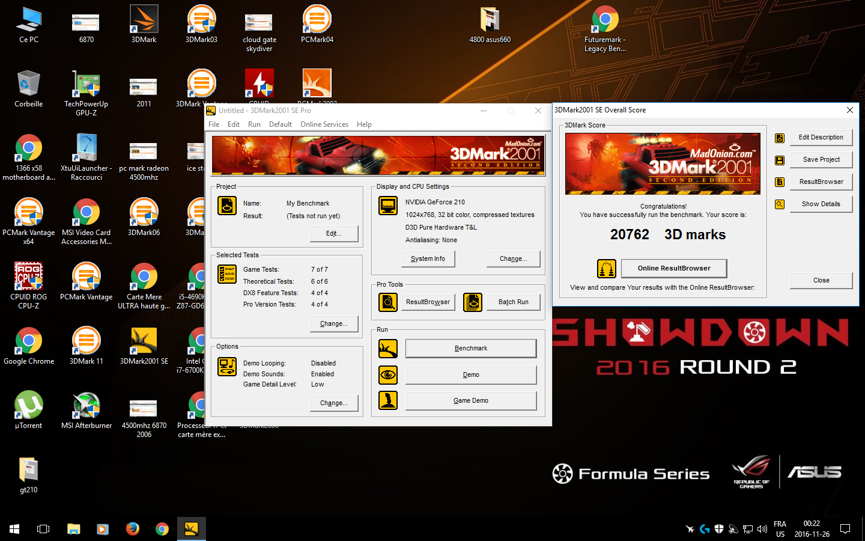The width and height of the screenshot is (865, 541).
Task: Open the gt210 folder on desktop
Action: pyautogui.click(x=28, y=475)
